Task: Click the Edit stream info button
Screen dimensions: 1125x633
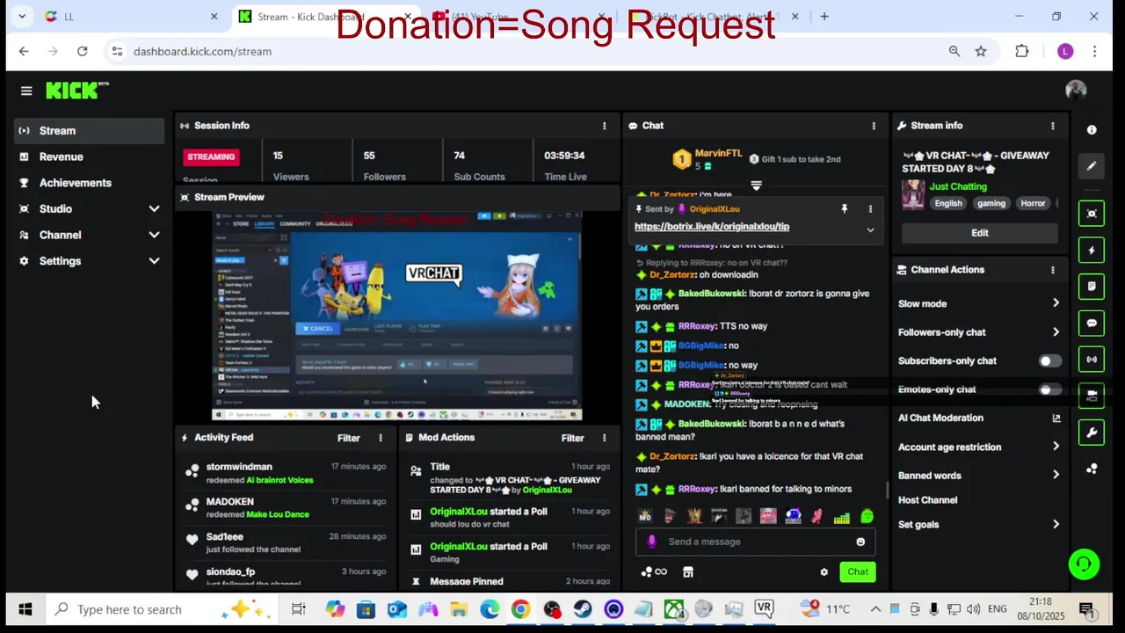Action: 980,233
